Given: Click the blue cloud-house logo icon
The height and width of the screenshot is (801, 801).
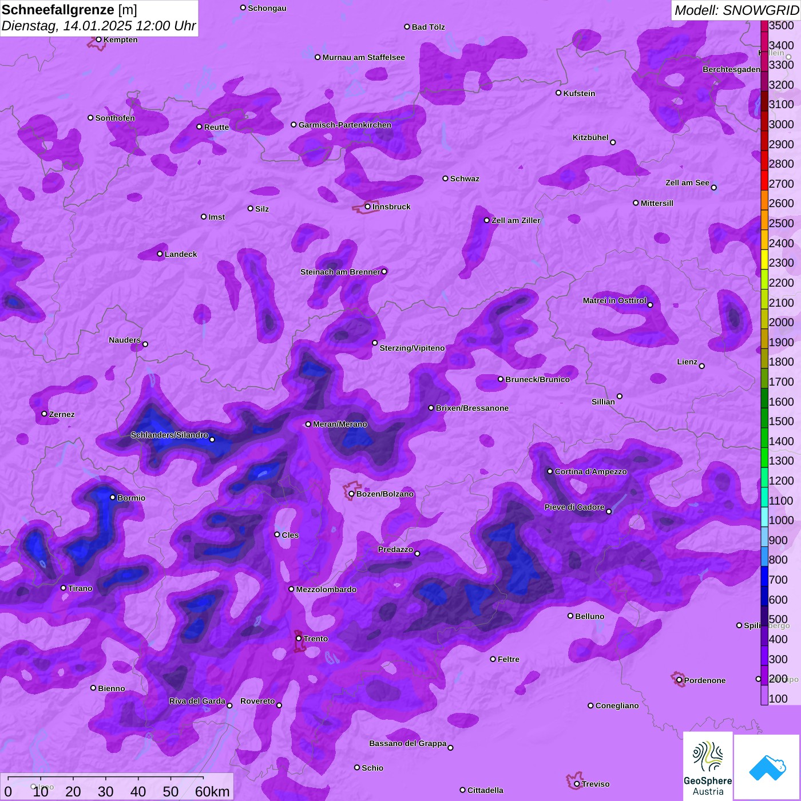Looking at the screenshot, I should tap(767, 767).
